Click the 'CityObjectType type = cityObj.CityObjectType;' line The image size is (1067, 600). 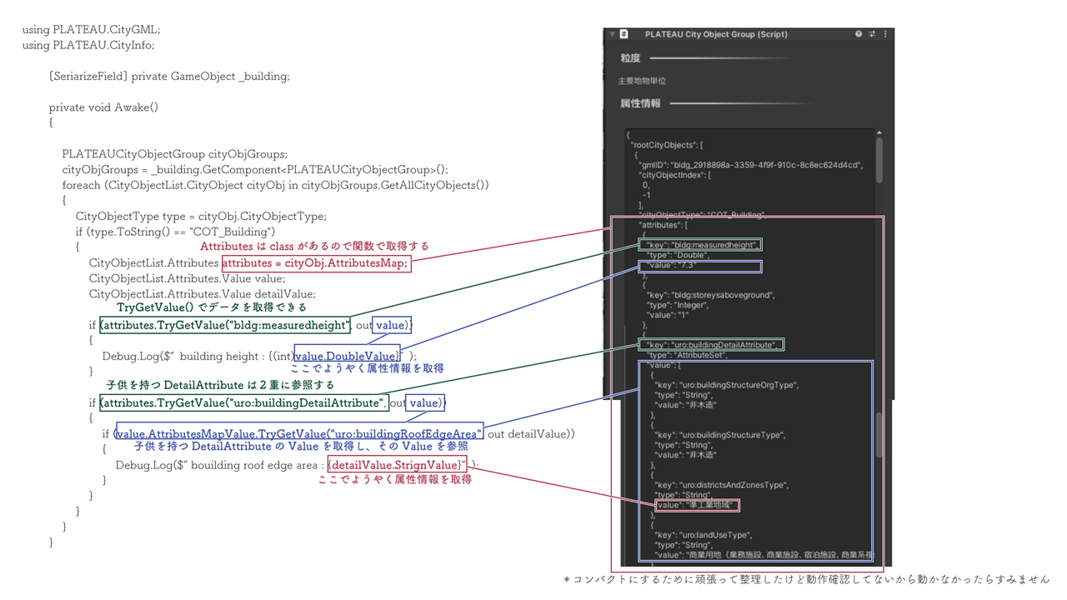201,216
